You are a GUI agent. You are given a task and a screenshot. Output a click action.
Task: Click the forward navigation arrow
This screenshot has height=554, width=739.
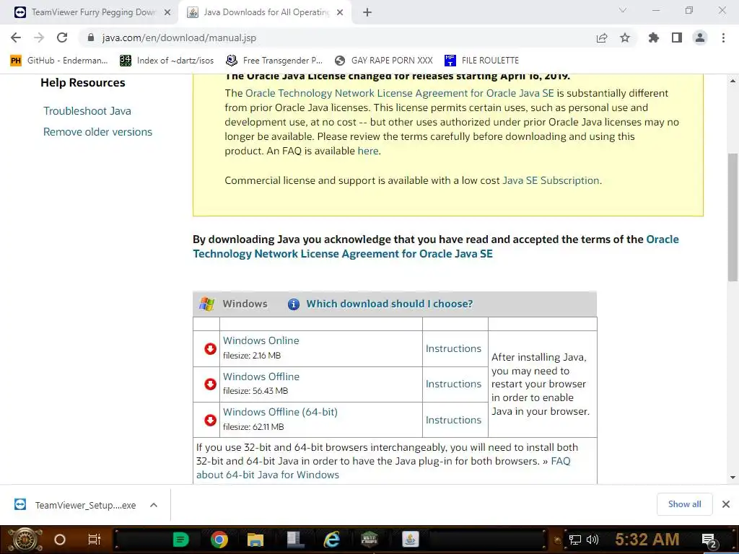(x=39, y=38)
